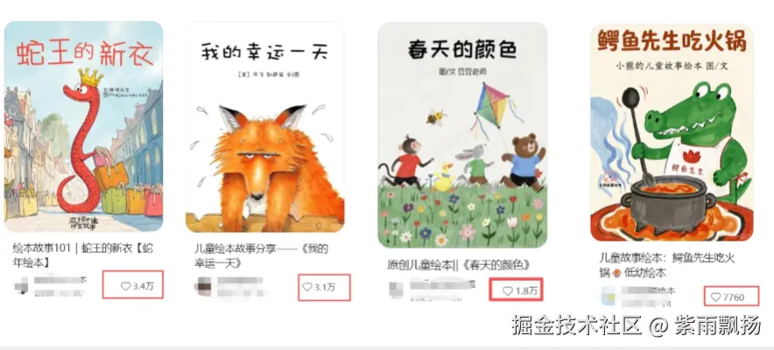Click title 原创儿童绘本《春天的颜色》
The height and width of the screenshot is (350, 774).
(x=459, y=265)
